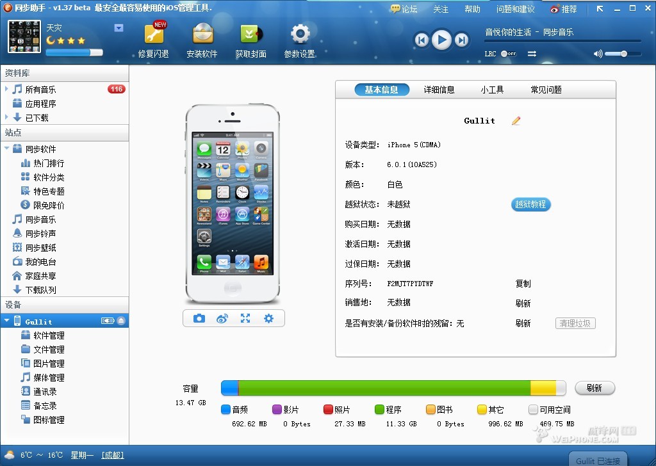This screenshot has height=466, width=656.
Task: Open the 安装软件 install software tool
Action: [202, 40]
